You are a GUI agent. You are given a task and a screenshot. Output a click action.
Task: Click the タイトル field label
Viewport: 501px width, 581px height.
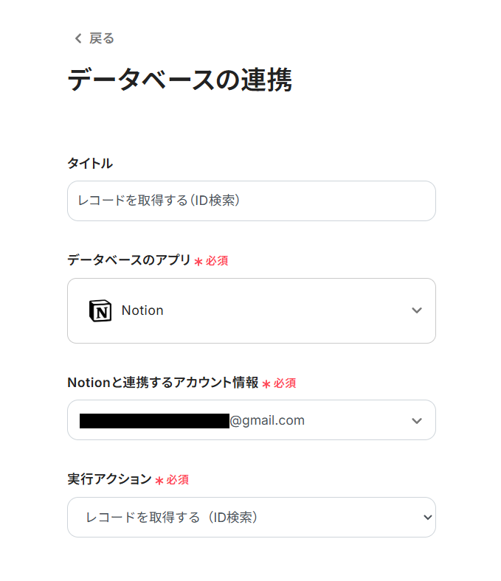[x=90, y=164]
